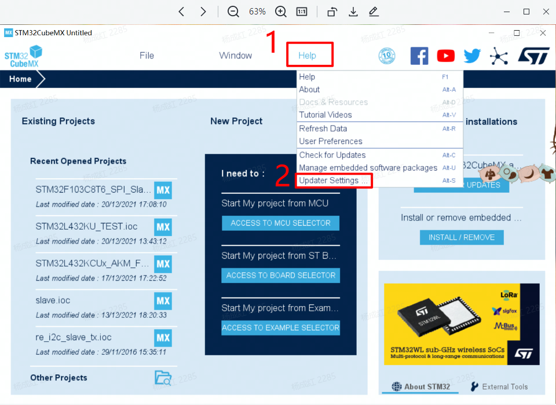Go to previous image in viewer
Image resolution: width=556 pixels, height=405 pixels.
[181, 12]
